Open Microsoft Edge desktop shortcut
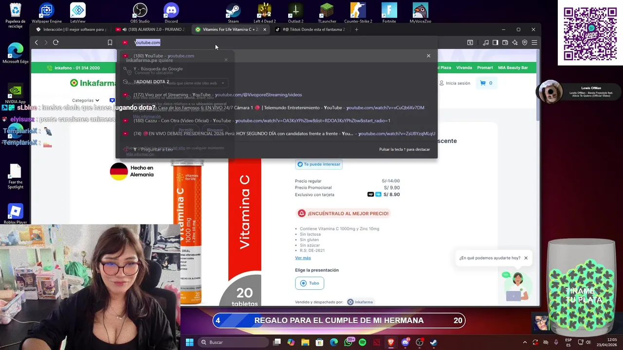Screen dimensions: 623x350 click(x=16, y=53)
